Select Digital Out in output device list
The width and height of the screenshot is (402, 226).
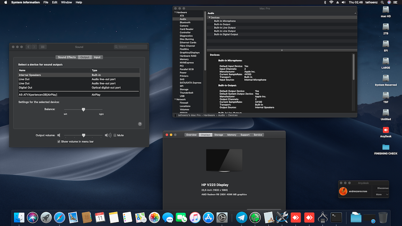pyautogui.click(x=26, y=87)
